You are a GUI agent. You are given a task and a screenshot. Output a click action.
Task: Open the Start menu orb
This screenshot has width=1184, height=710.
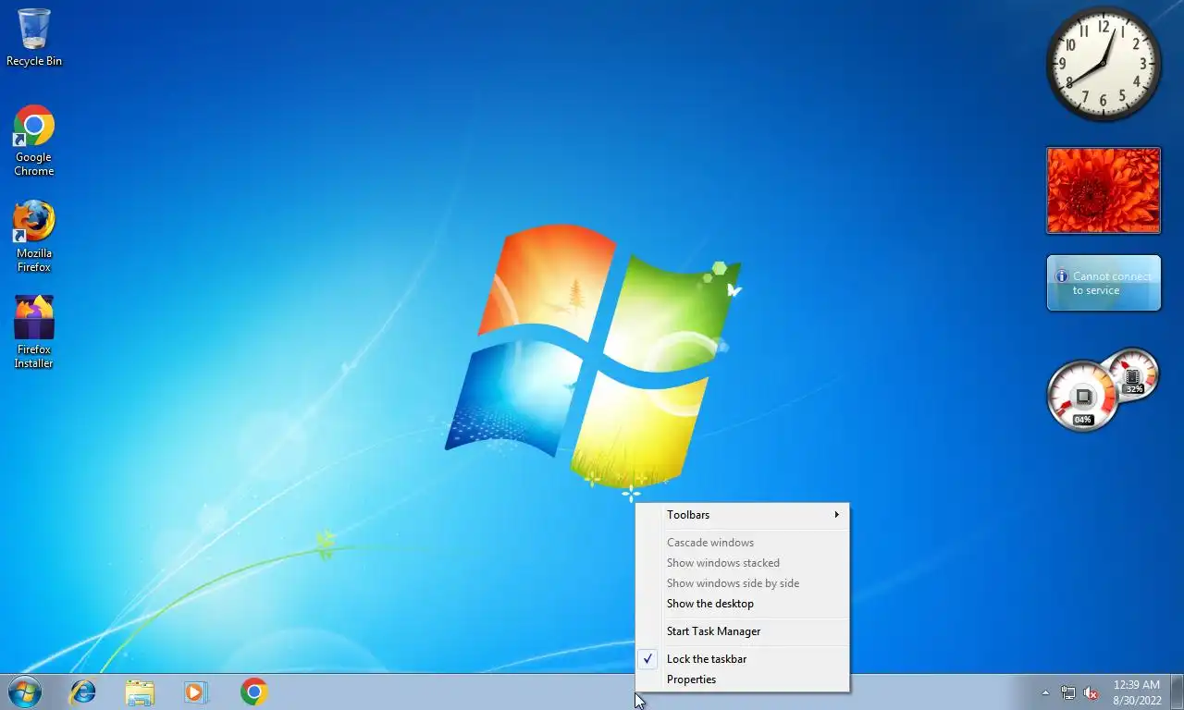coord(25,692)
